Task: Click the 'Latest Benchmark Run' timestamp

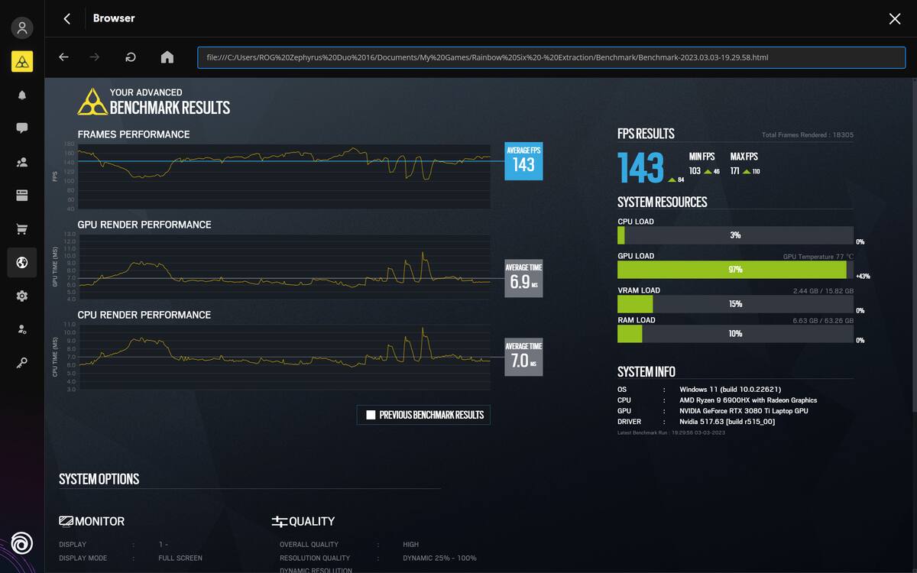Action: pyautogui.click(x=671, y=433)
